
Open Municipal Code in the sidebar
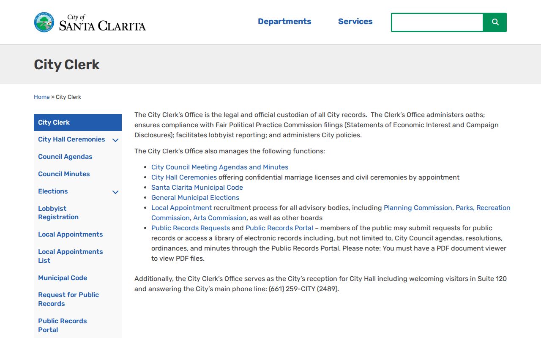pyautogui.click(x=63, y=278)
